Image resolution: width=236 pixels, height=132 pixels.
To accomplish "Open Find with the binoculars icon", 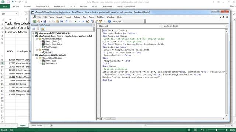I will click(62, 21).
